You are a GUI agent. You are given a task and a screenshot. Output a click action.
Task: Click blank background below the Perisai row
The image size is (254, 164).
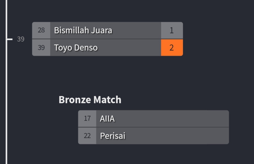tap(154, 155)
